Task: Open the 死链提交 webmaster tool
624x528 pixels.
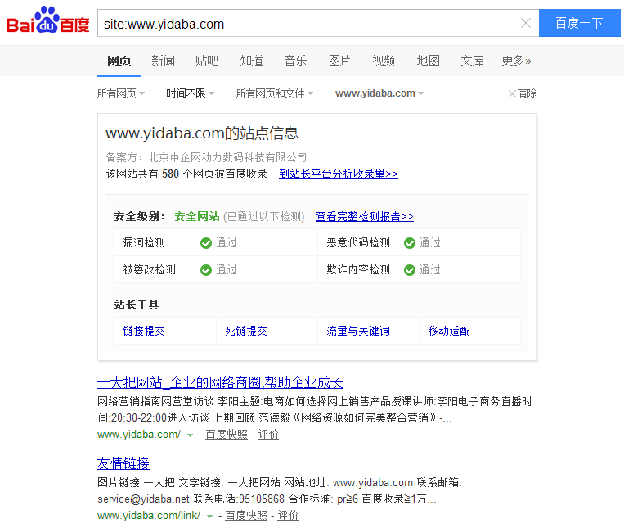Action: [246, 331]
